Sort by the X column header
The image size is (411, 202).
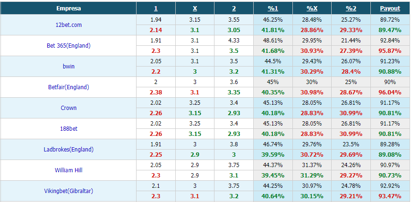(195, 8)
